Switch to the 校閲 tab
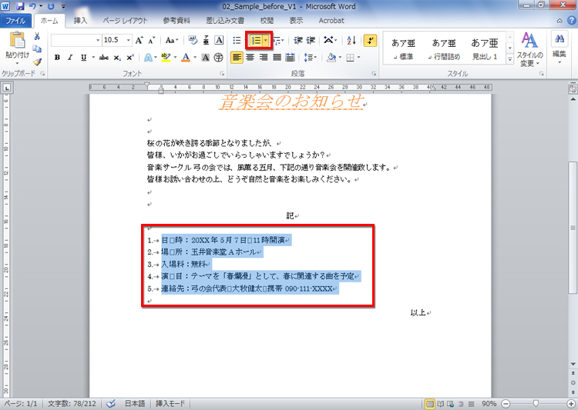This screenshot has width=578, height=410. (x=267, y=21)
